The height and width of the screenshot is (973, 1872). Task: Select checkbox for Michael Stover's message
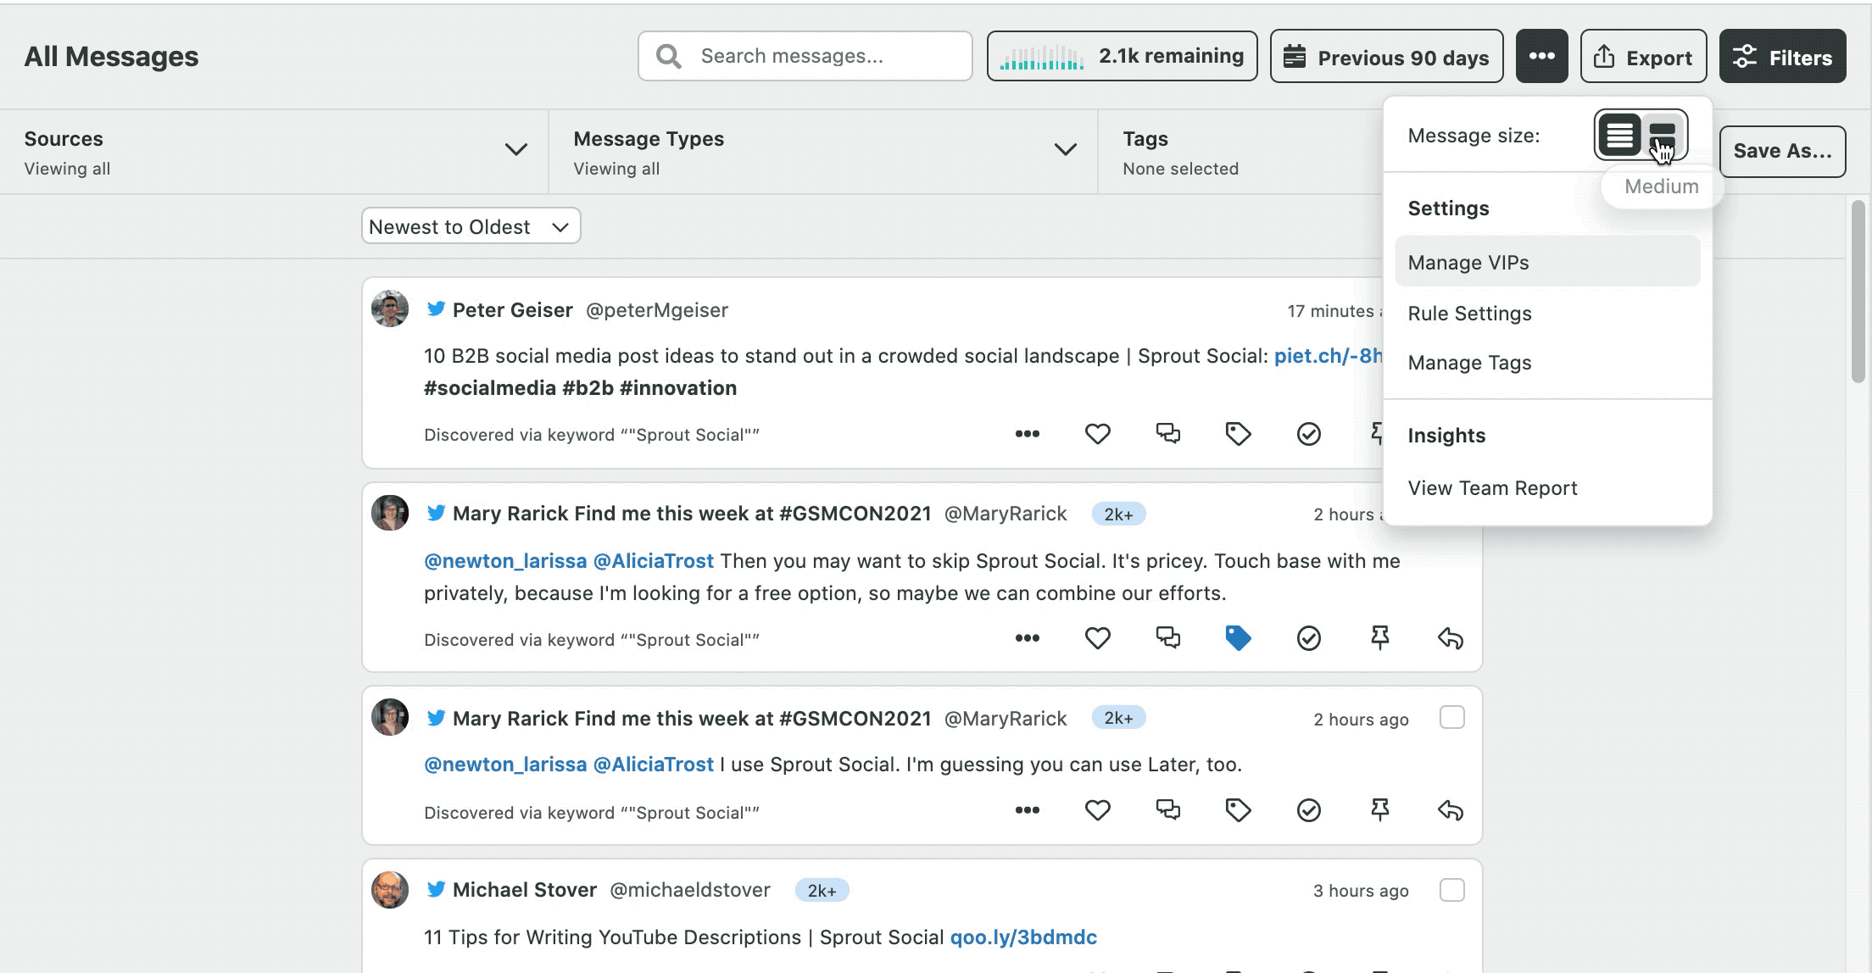pos(1452,890)
